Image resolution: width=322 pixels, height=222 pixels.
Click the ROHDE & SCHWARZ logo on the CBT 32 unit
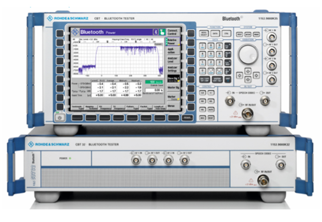click(49, 145)
